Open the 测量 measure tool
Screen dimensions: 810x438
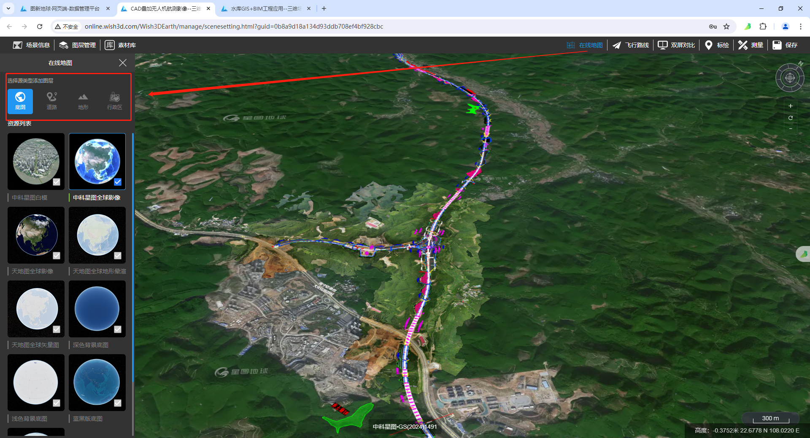click(x=751, y=45)
